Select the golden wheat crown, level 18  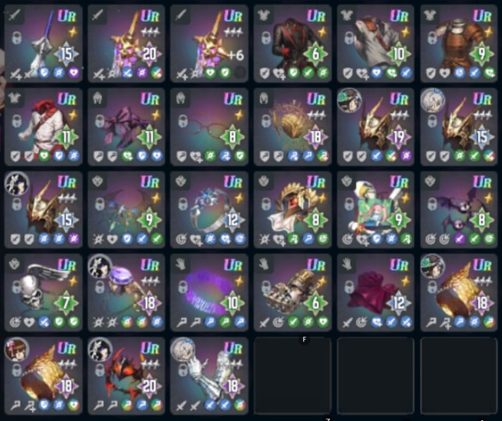pos(293,126)
